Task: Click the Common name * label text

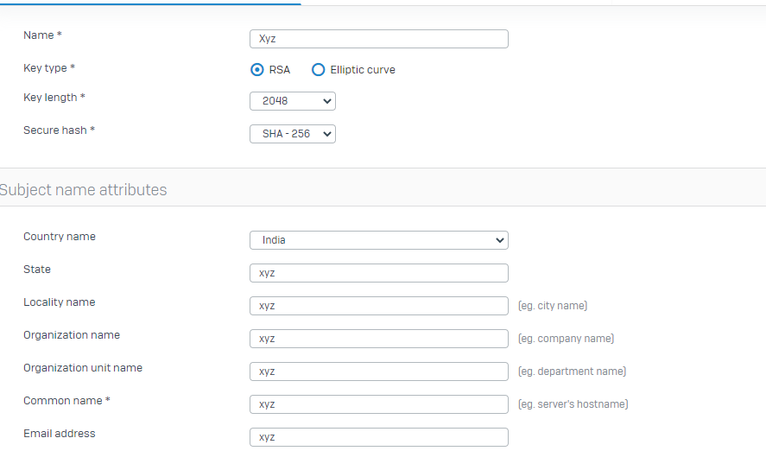Action: pos(66,401)
